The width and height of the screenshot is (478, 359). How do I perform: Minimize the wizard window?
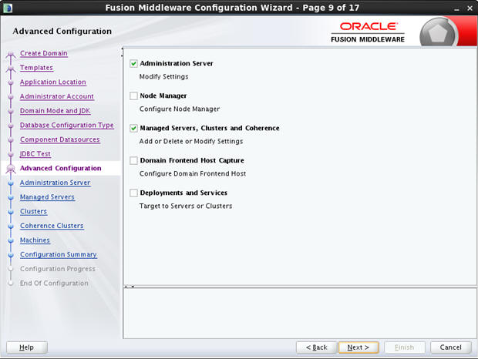(456, 8)
